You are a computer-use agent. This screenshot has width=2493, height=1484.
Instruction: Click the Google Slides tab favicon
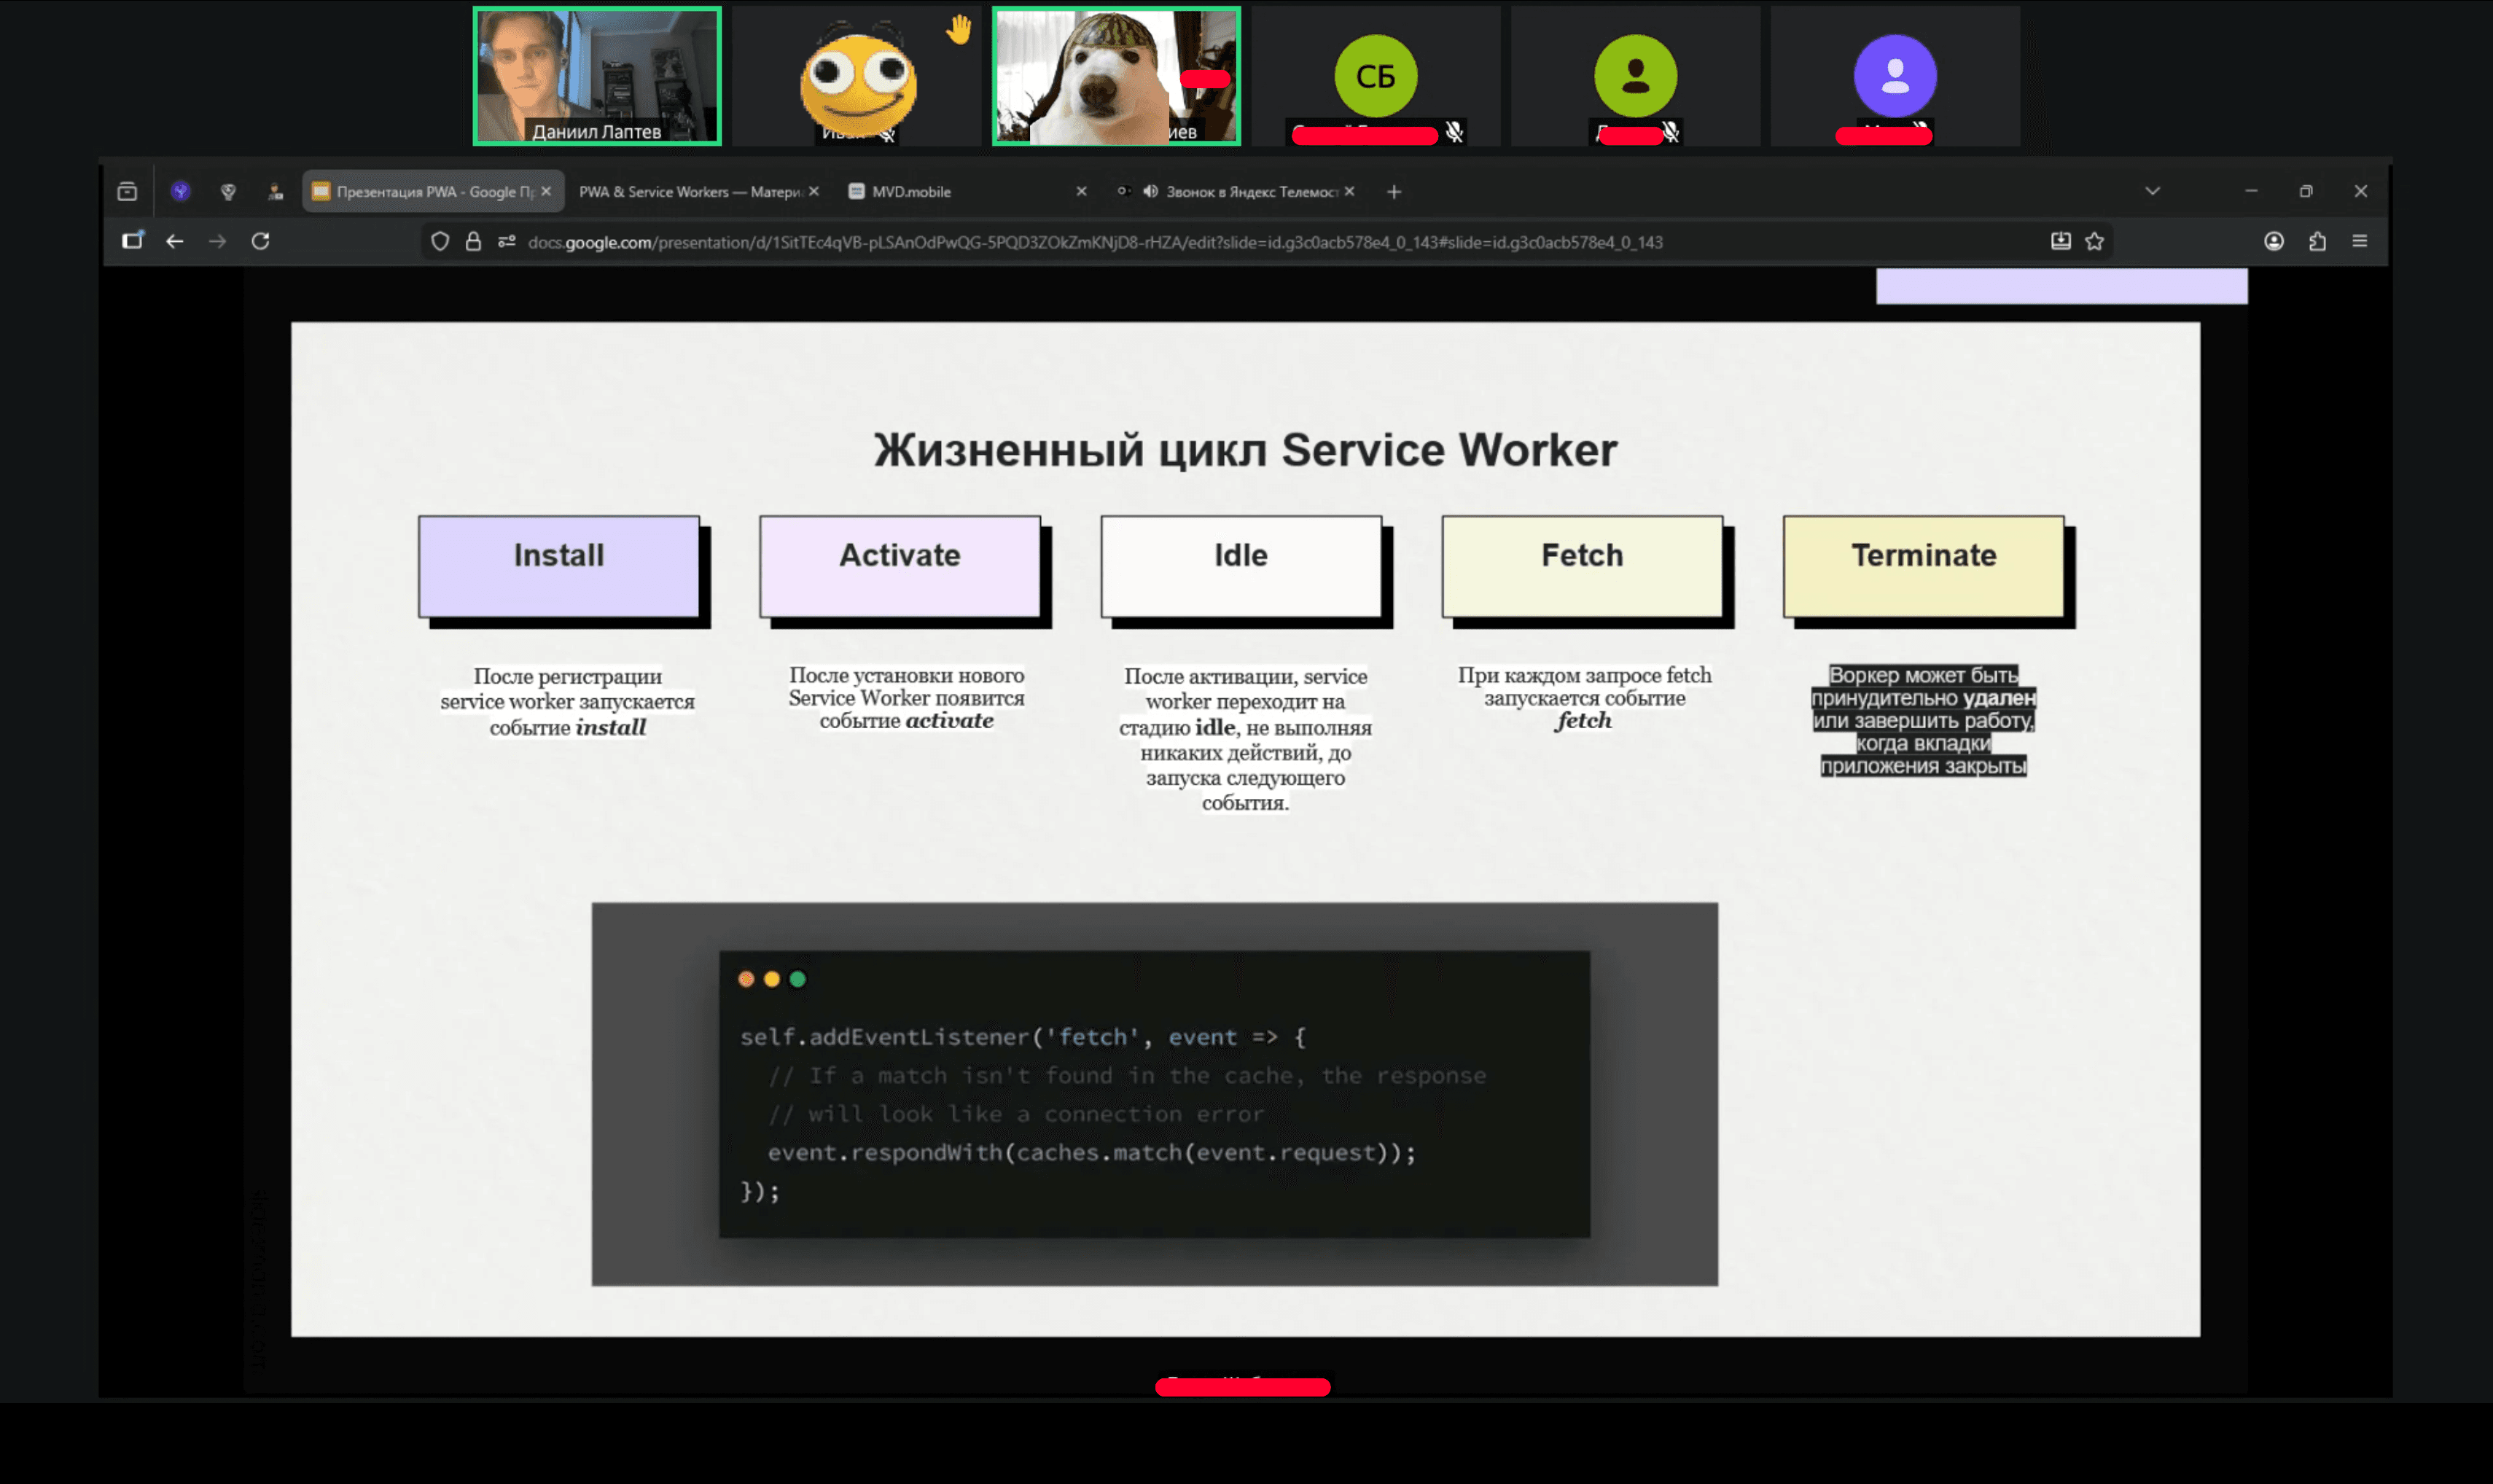click(321, 191)
